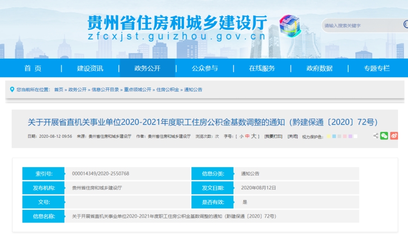Image resolution: width=408 pixels, height=237 pixels.
Task: Go to 住房公积金 in the breadcrumb
Action: [168, 89]
